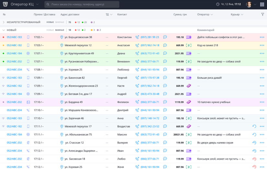267x170 pixels.
Task: Open chat bubble for Филимон
Action: (165, 102)
